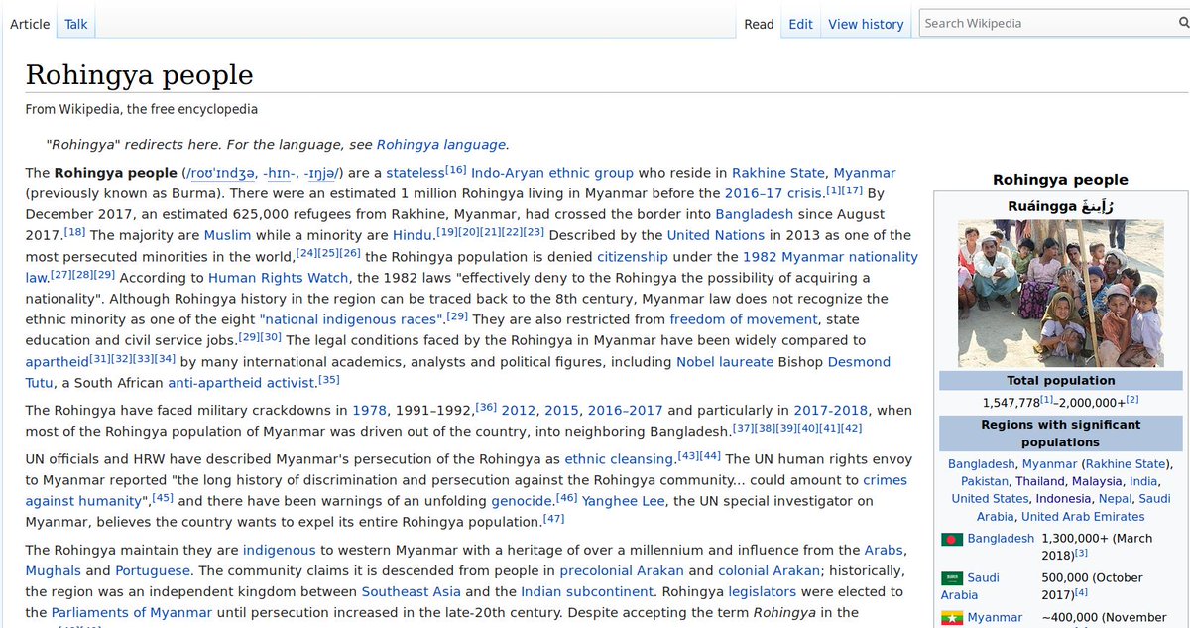Follow the apartheid link
This screenshot has height=628, width=1190.
(57, 362)
